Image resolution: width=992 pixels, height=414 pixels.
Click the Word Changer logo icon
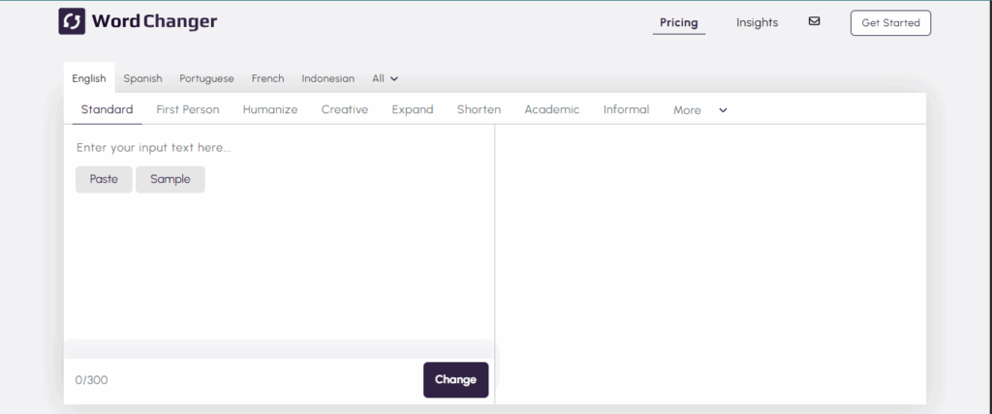click(72, 21)
